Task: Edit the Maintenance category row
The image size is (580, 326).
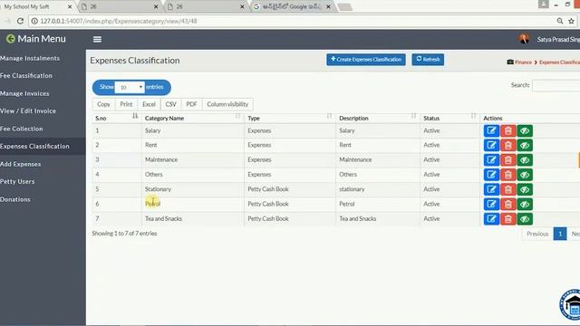Action: point(491,160)
